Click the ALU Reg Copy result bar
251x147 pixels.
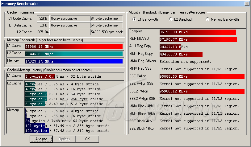tap(170, 47)
